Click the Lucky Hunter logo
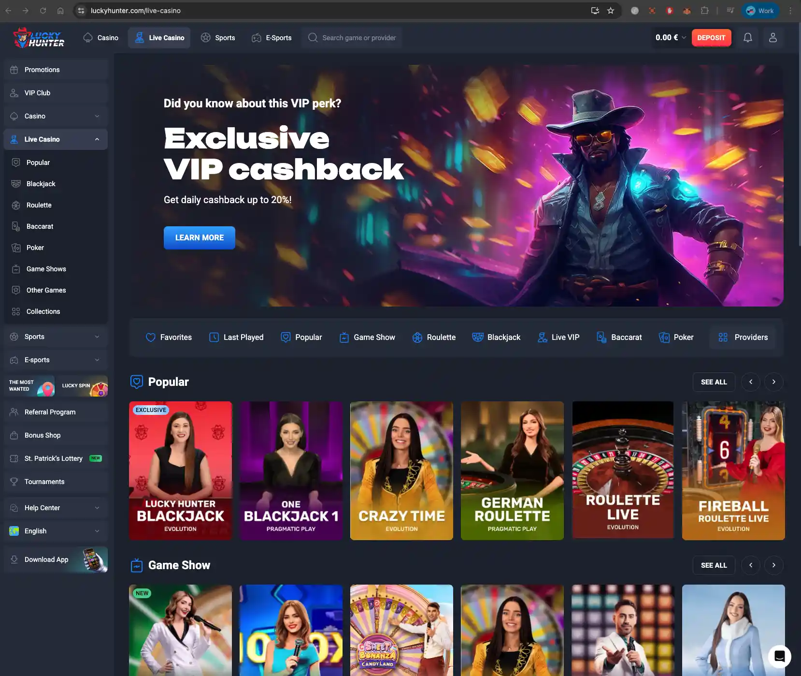 tap(39, 38)
